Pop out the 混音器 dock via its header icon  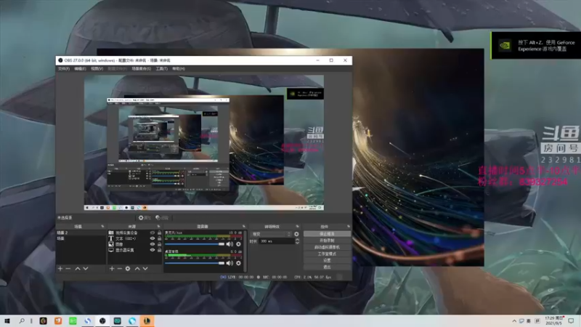[244, 226]
